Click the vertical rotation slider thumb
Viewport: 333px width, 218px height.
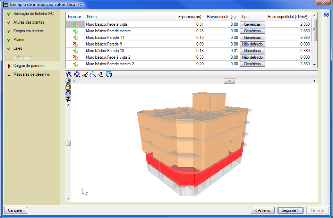coord(68,143)
